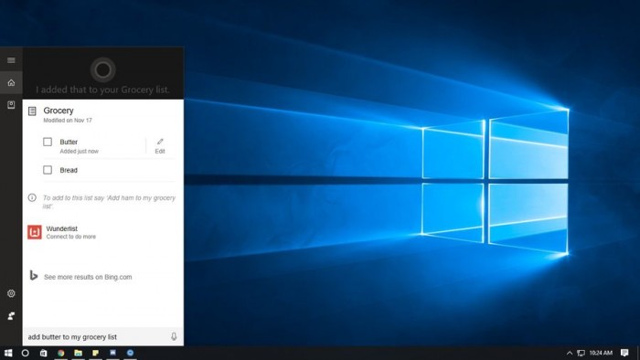This screenshot has width=640, height=360.
Task: Click the Show Desktop strip
Action: [637, 353]
